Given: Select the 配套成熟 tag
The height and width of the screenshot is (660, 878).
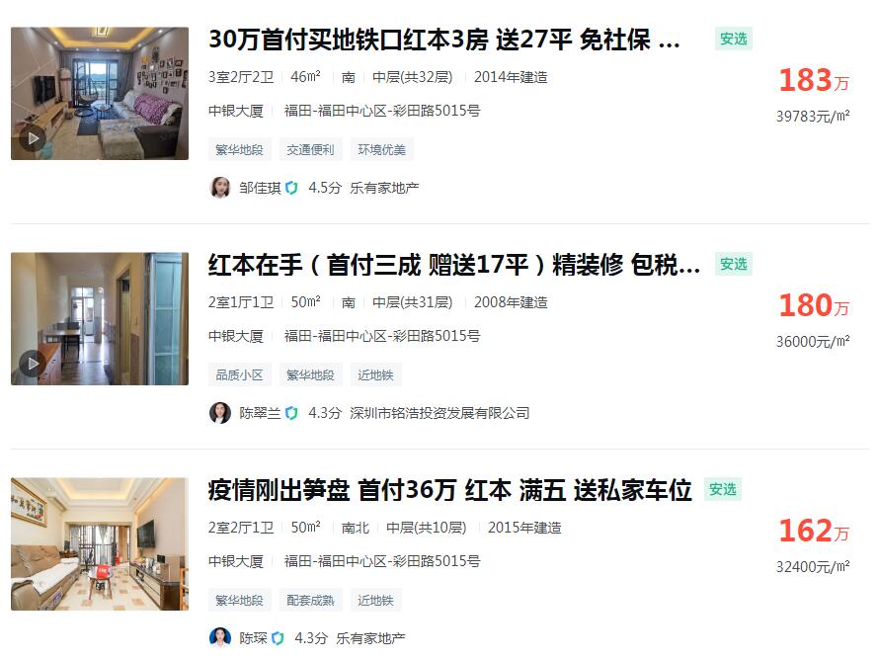Looking at the screenshot, I should [310, 600].
